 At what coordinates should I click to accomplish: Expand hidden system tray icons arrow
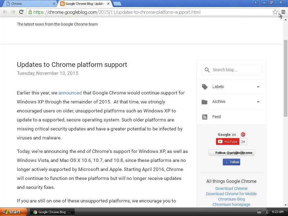(267, 212)
